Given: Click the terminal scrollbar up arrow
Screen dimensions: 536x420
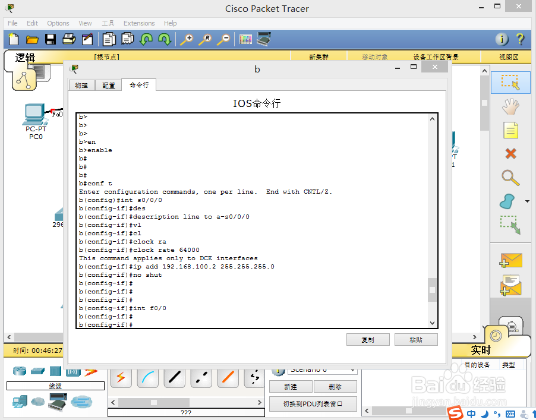Looking at the screenshot, I should pos(432,119).
